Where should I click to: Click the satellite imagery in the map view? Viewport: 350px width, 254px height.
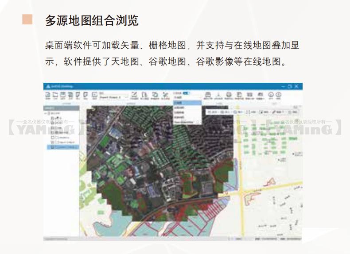(x=155, y=168)
